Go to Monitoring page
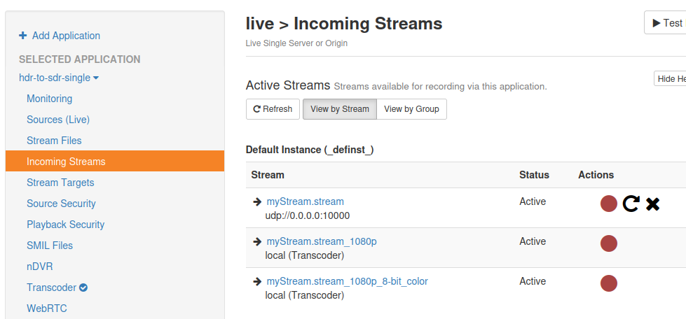 49,99
